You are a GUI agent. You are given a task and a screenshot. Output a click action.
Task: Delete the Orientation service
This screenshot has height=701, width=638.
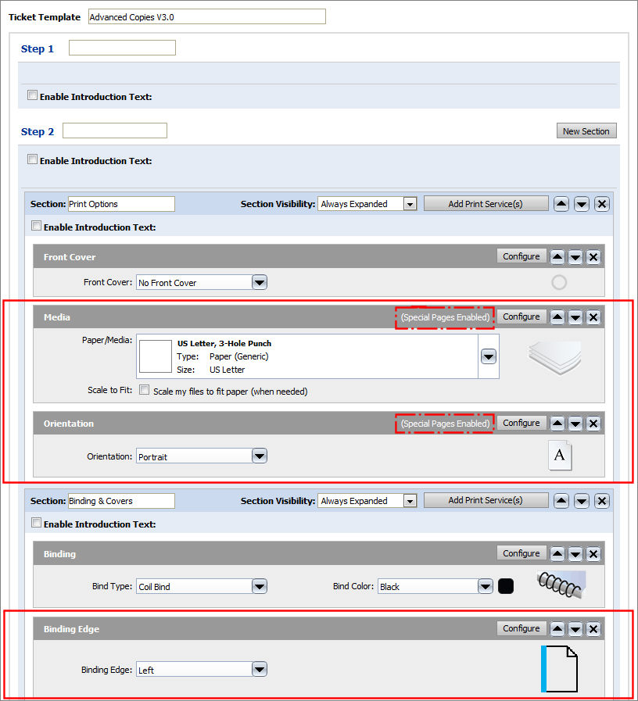(x=593, y=424)
